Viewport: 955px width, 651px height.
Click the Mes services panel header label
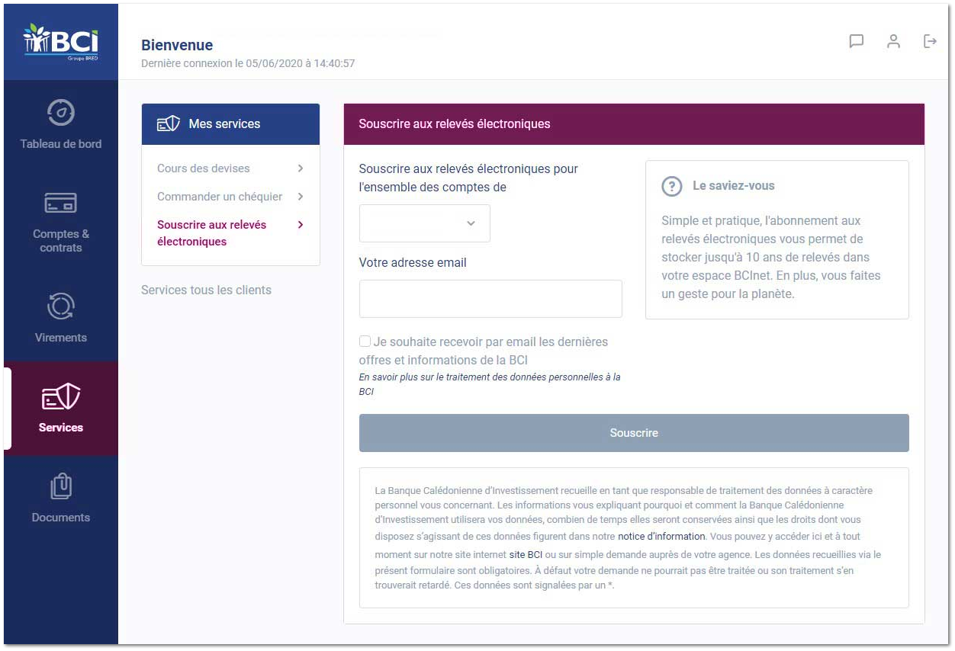click(224, 124)
